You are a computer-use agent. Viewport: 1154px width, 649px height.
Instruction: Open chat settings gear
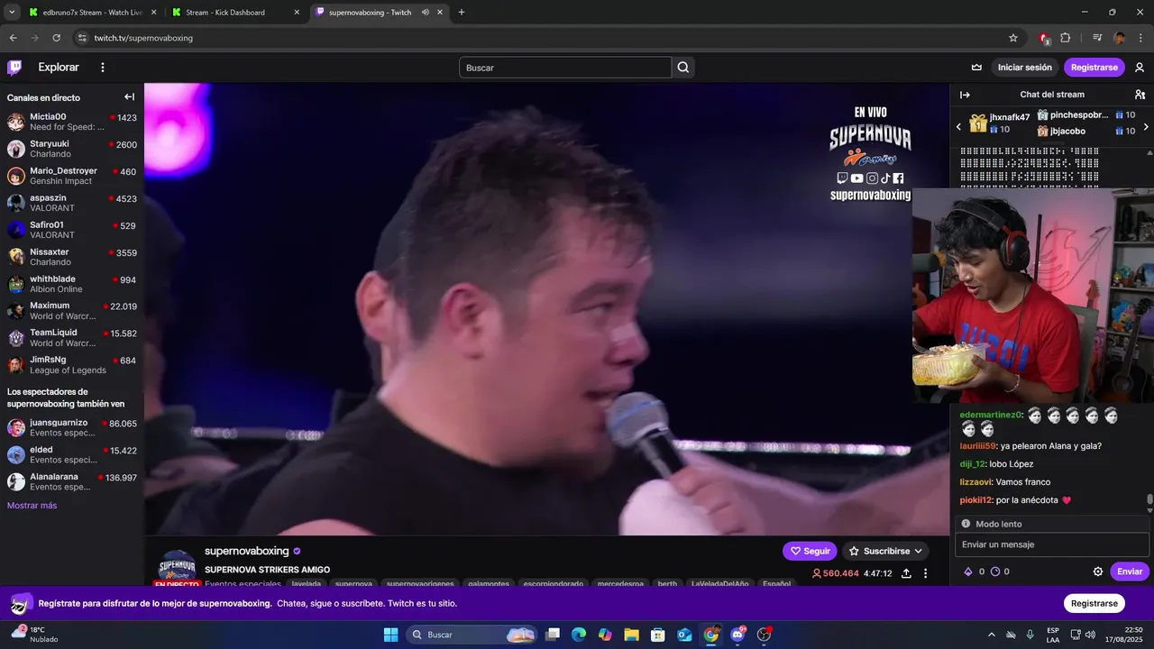[1098, 571]
